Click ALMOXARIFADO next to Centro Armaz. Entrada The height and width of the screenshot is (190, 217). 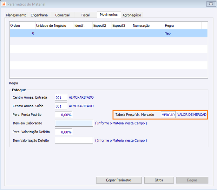81,97
